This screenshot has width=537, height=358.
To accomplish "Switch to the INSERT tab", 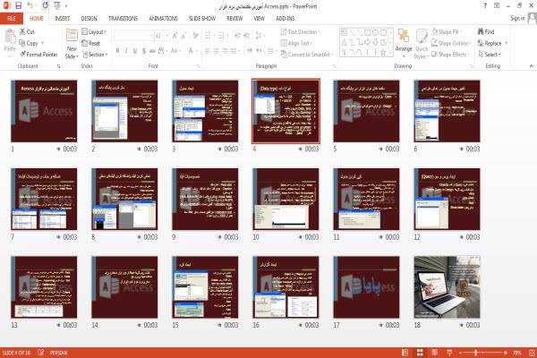I will 62,19.
